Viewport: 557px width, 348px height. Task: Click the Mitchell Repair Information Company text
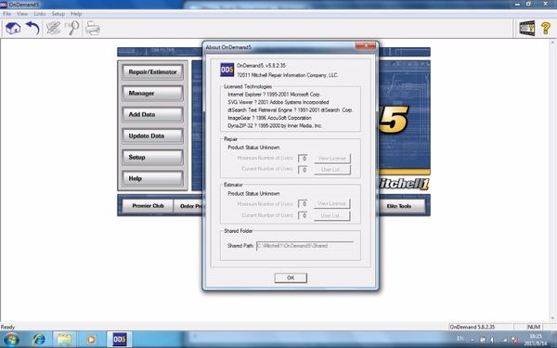[288, 75]
